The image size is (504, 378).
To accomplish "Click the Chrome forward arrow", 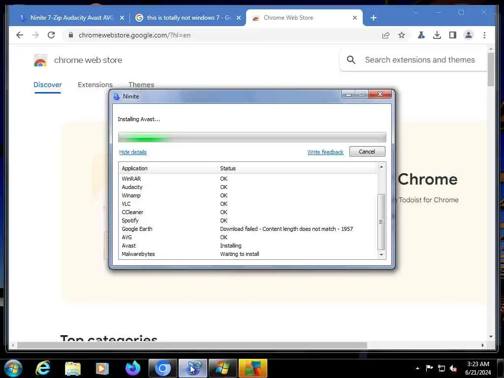I will tap(35, 35).
